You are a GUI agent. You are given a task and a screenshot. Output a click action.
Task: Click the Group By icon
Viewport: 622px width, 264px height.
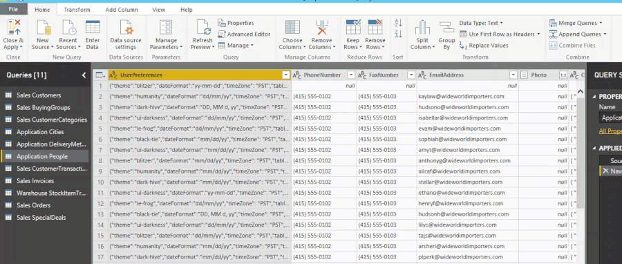tap(446, 27)
